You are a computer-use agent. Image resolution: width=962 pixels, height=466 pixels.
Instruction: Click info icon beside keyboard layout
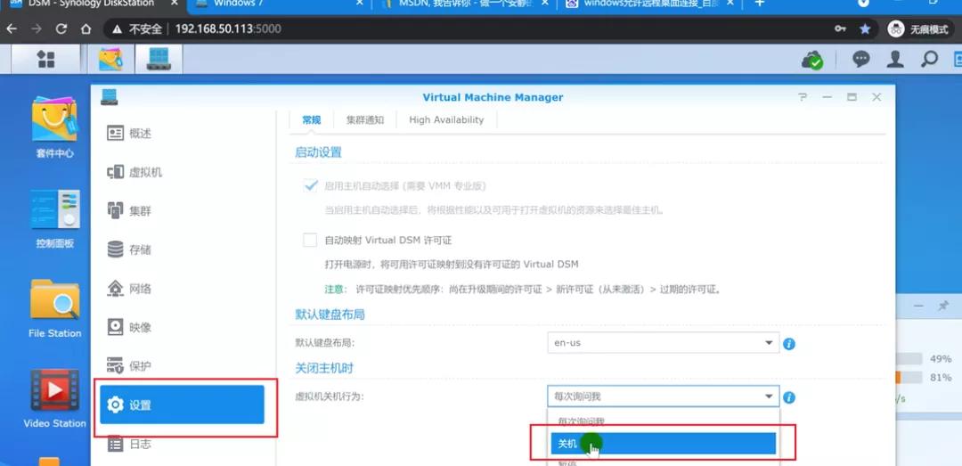click(x=789, y=344)
